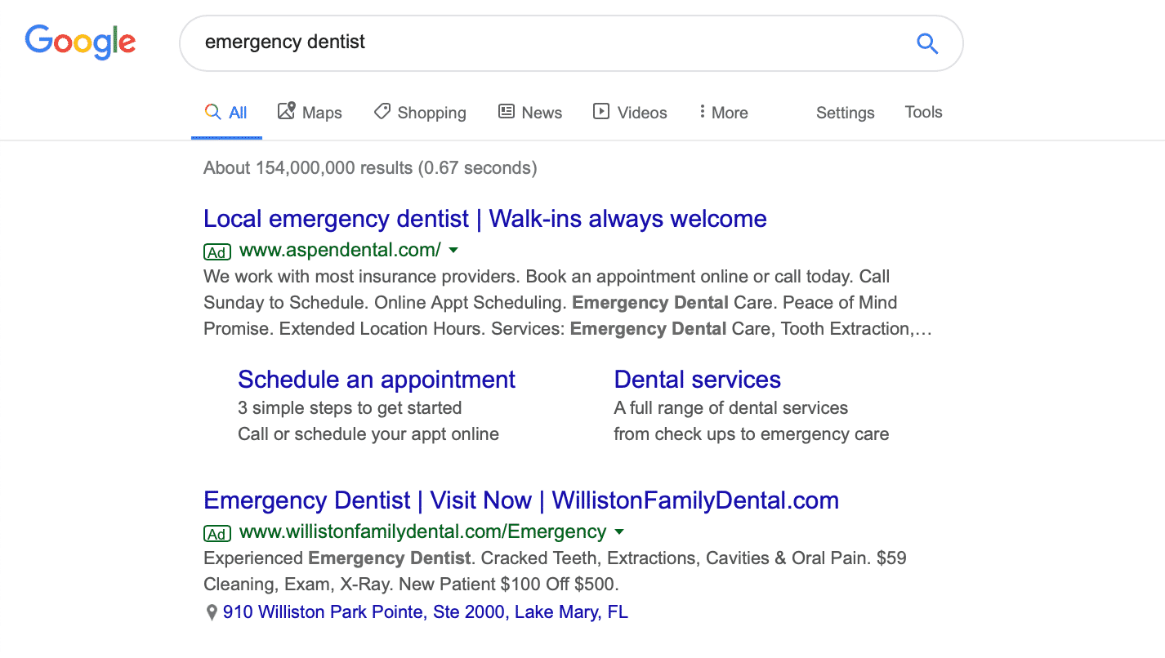Click into the emergency dentist search box
The image size is (1165, 658).
(x=547, y=43)
